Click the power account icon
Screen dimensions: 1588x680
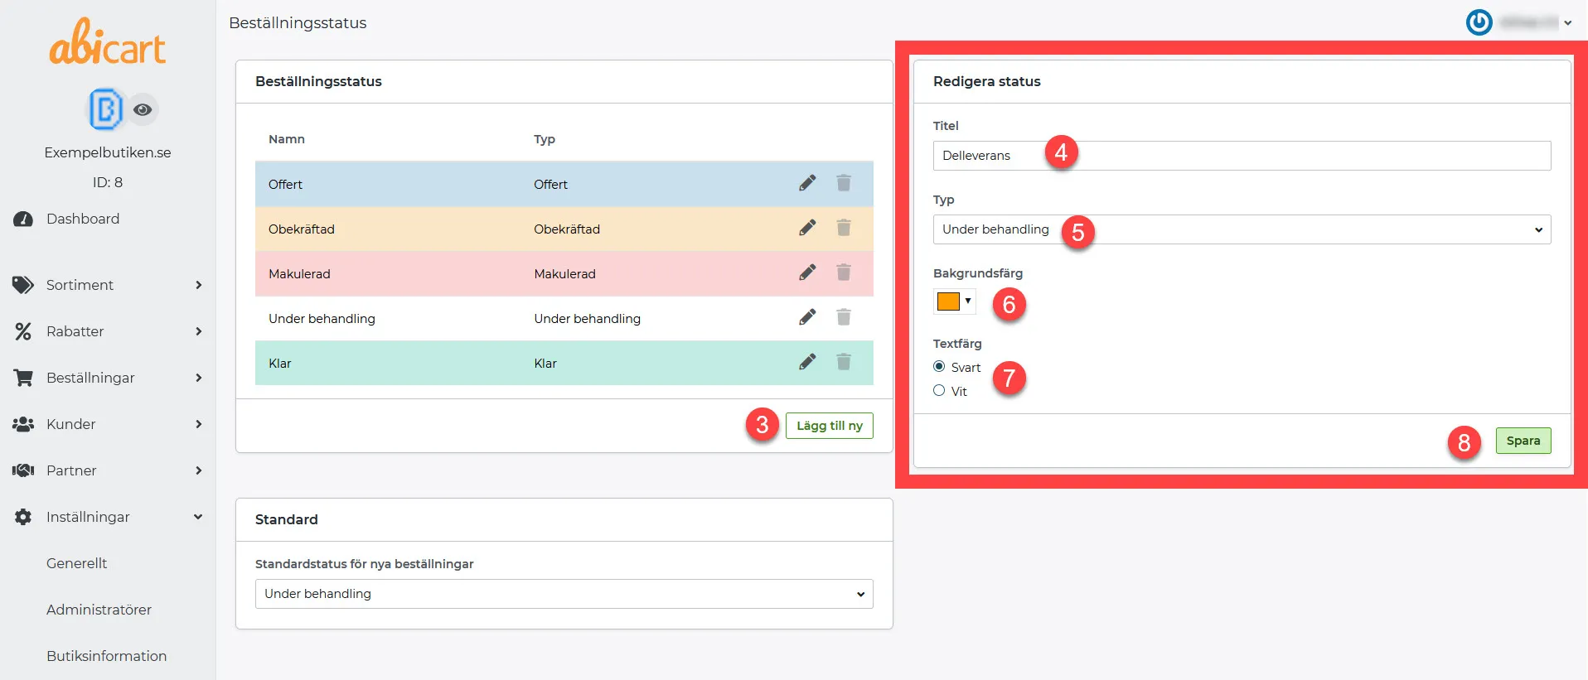coord(1479,22)
